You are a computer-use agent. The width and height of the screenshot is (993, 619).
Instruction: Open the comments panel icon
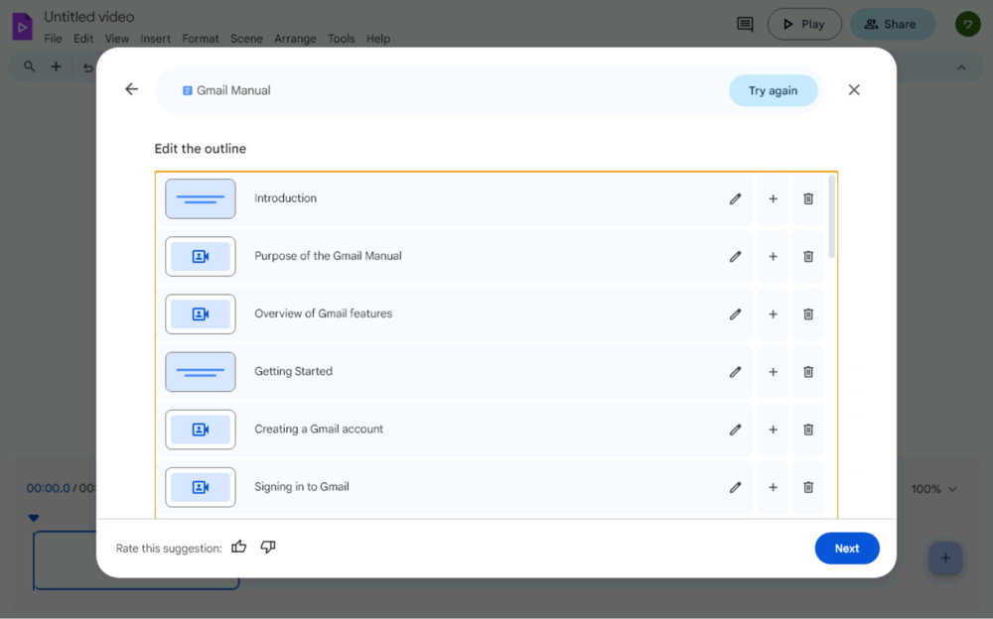tap(745, 24)
